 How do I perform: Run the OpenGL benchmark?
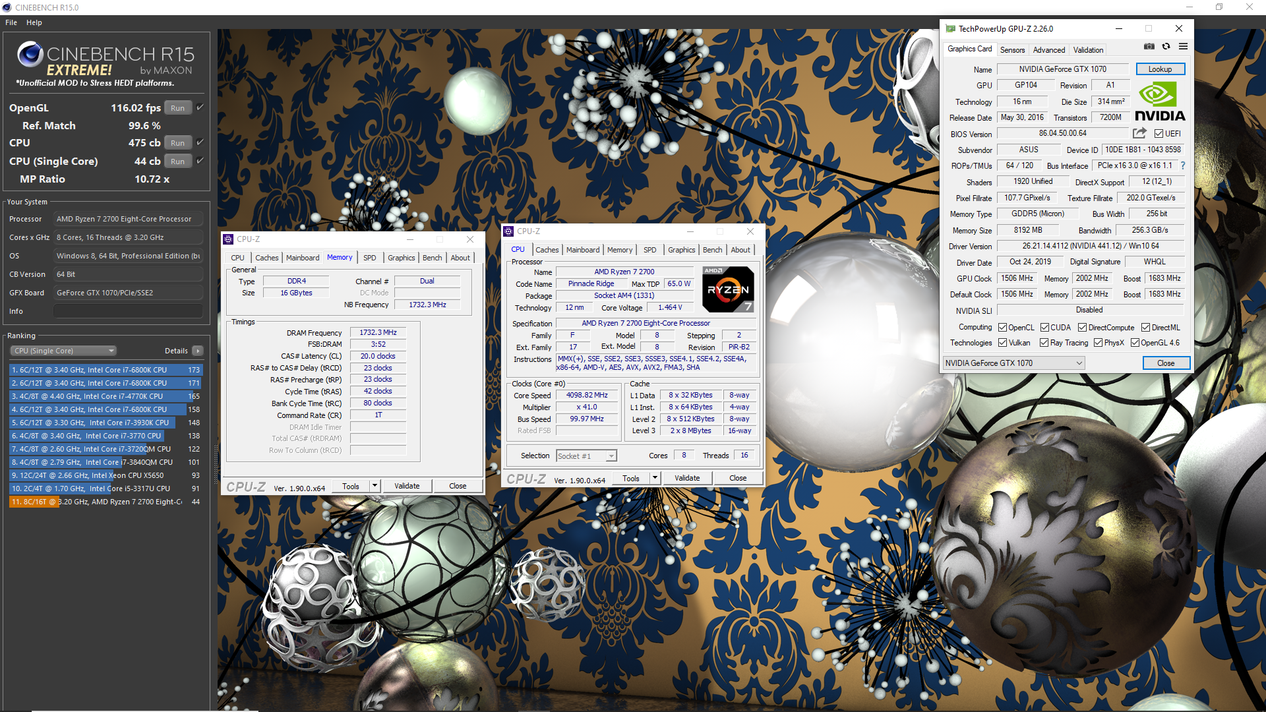177,108
